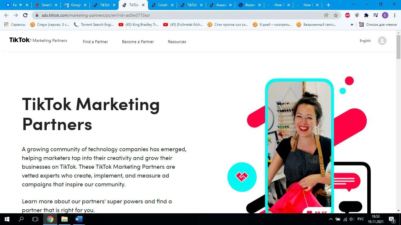
Task: Open the Find a Partner menu
Action: click(x=95, y=42)
